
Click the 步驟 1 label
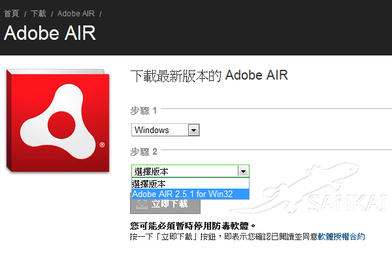[144, 110]
